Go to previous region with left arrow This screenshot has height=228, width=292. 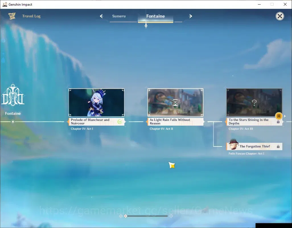(102, 16)
